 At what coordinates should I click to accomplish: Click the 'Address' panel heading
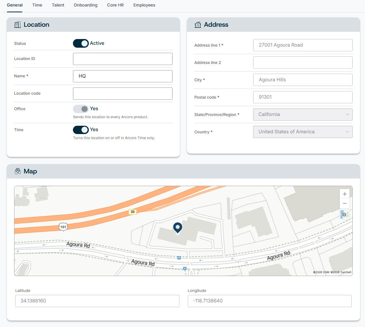(216, 25)
